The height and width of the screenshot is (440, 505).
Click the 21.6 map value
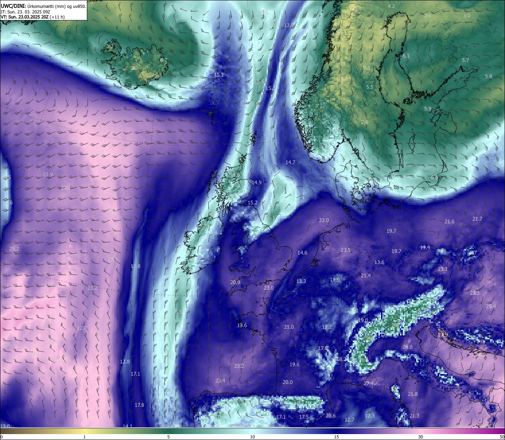coord(449,221)
